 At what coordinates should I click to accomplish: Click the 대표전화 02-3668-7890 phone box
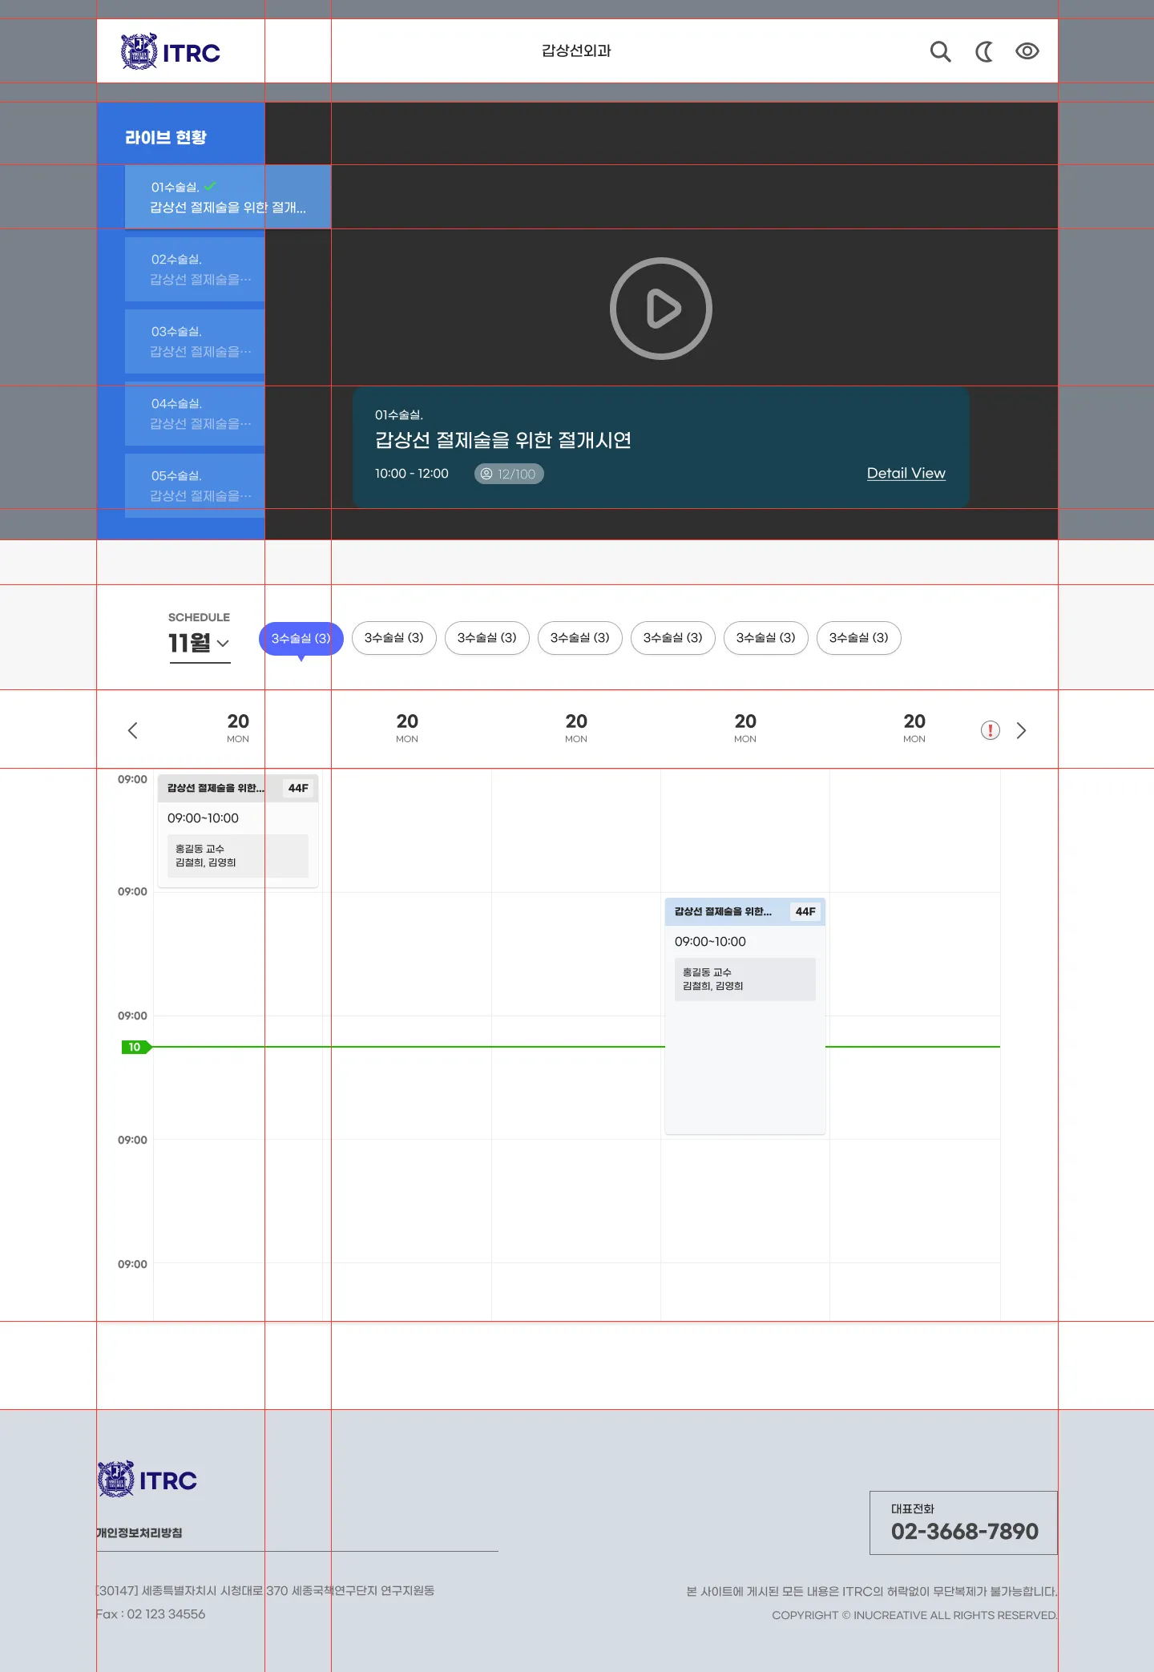(963, 1523)
